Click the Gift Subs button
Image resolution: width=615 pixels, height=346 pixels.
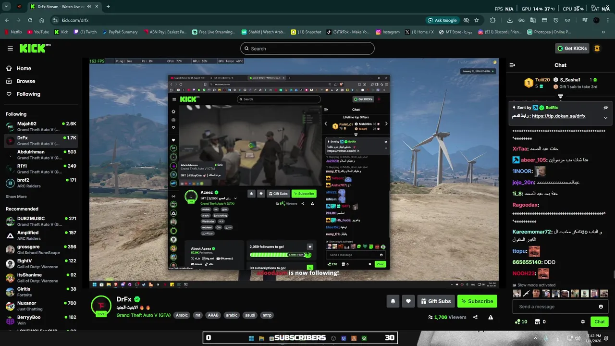(436, 301)
